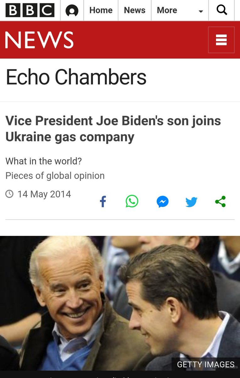This screenshot has width=240, height=378.
Task: Open the BBC account sign-in icon
Action: (72, 11)
